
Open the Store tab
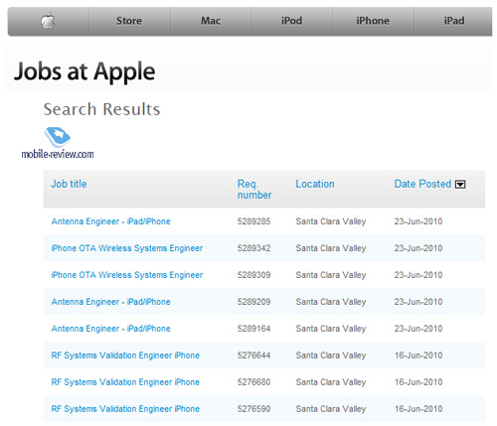click(x=129, y=21)
